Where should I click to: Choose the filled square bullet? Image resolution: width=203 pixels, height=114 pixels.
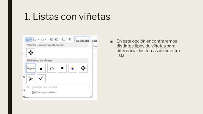tap(62, 68)
